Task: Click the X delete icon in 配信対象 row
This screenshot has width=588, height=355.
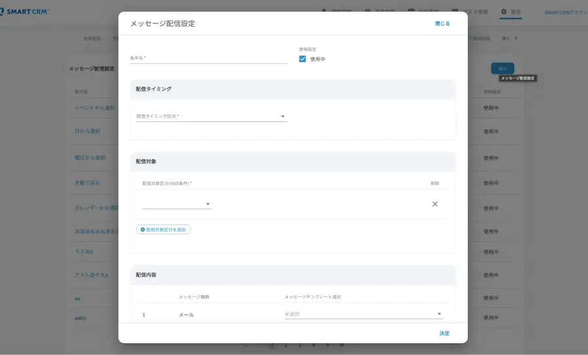Action: pos(434,204)
